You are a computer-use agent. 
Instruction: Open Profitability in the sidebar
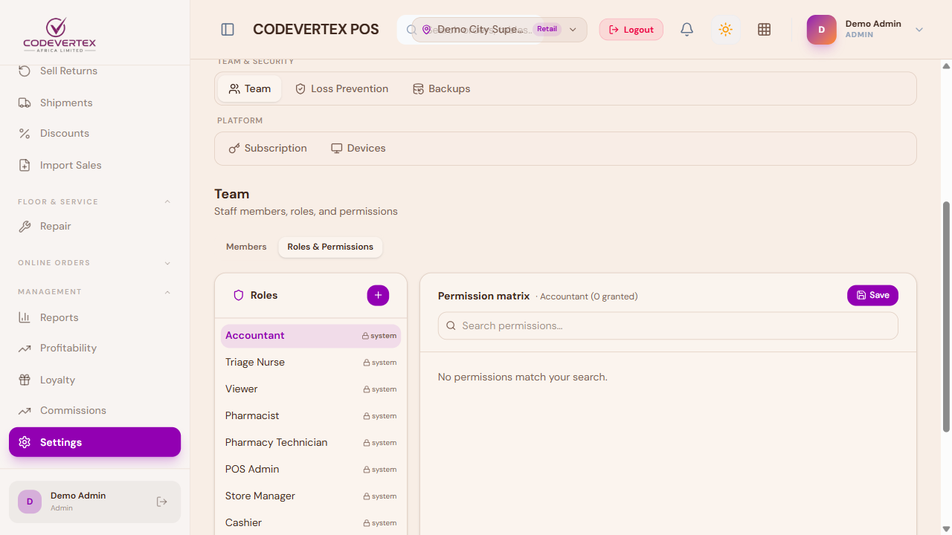(x=95, y=348)
